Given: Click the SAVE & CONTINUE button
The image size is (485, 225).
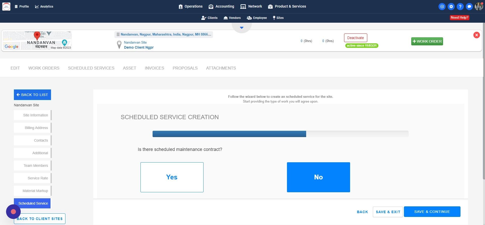Looking at the screenshot, I should coord(432,212).
